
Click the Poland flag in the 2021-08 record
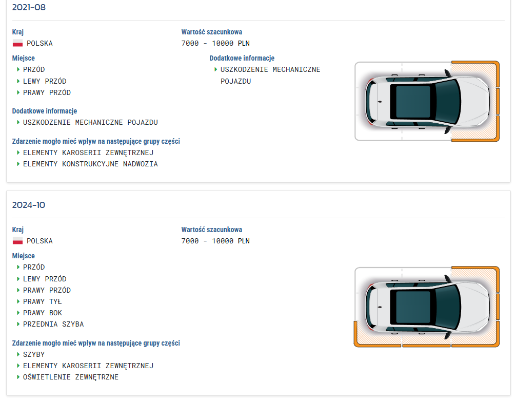click(x=17, y=44)
